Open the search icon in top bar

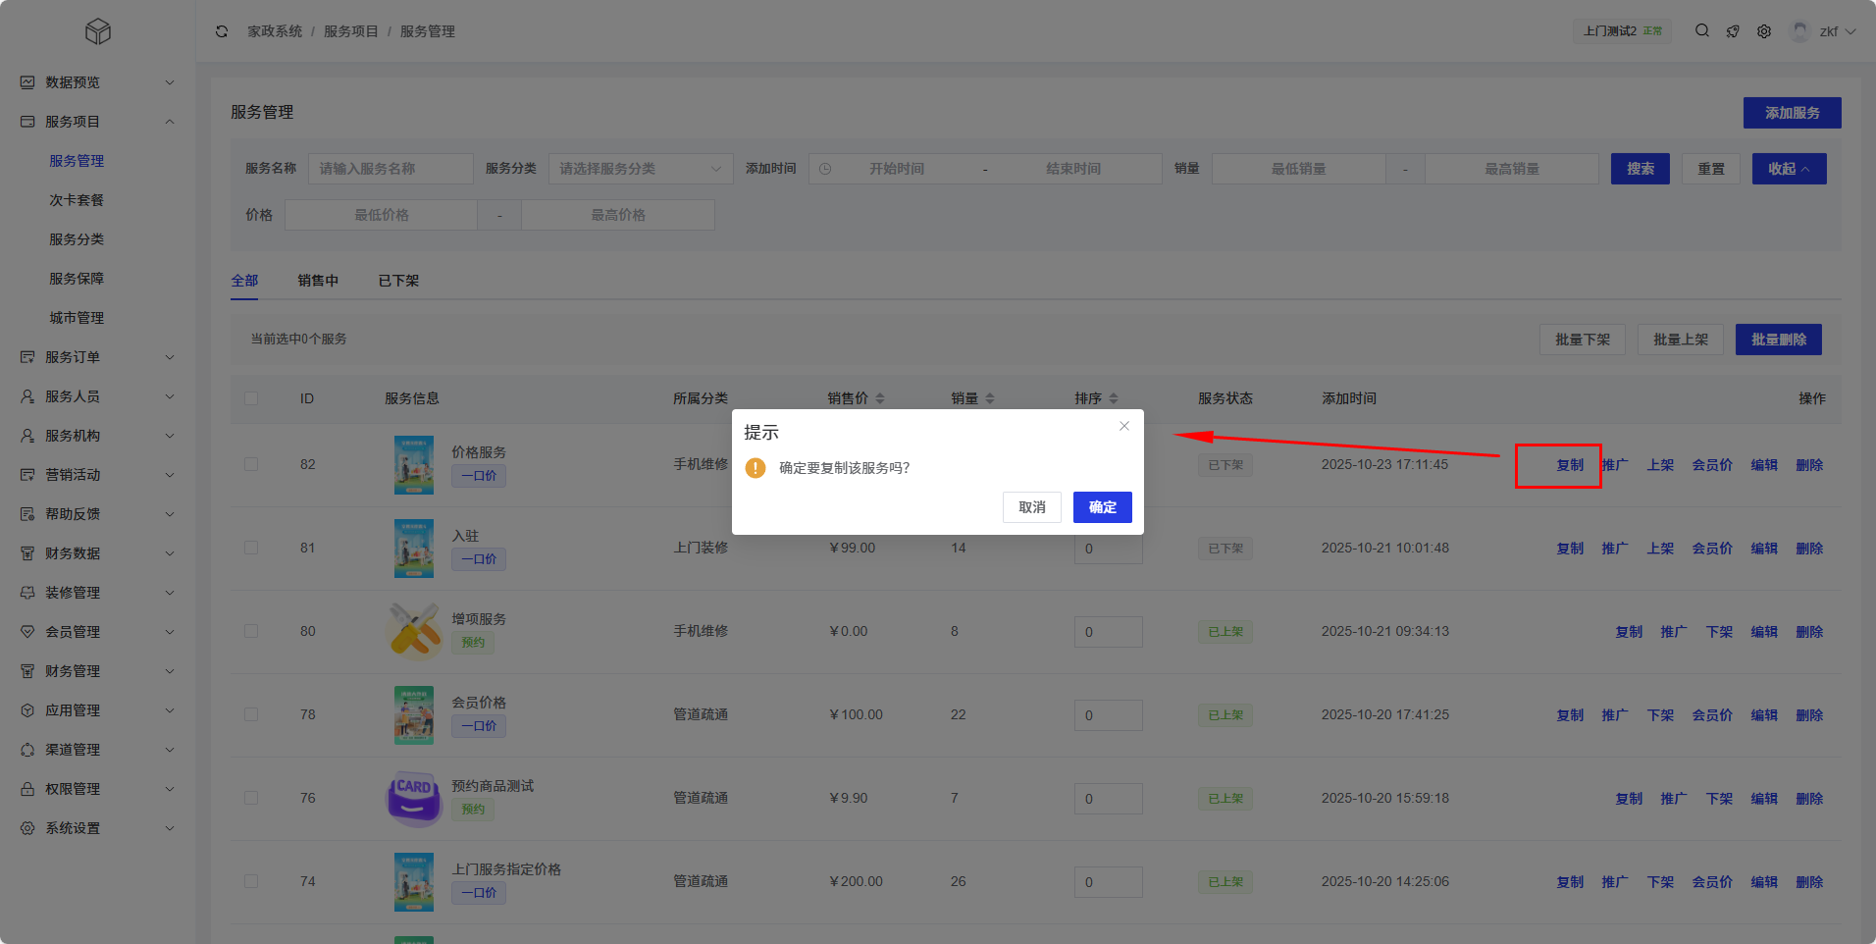(1702, 31)
